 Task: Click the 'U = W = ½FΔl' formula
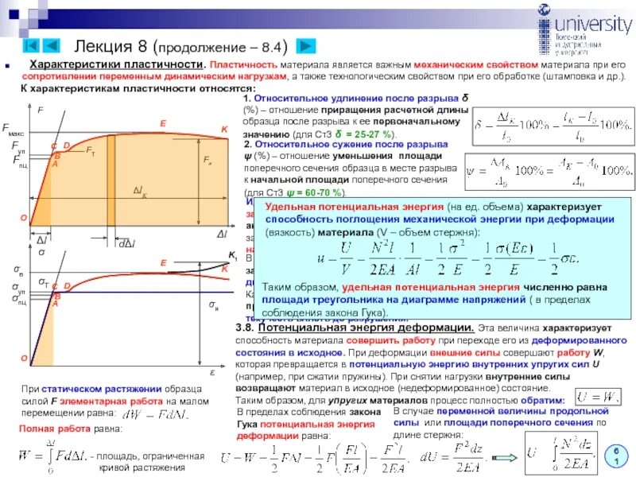tap(315, 459)
